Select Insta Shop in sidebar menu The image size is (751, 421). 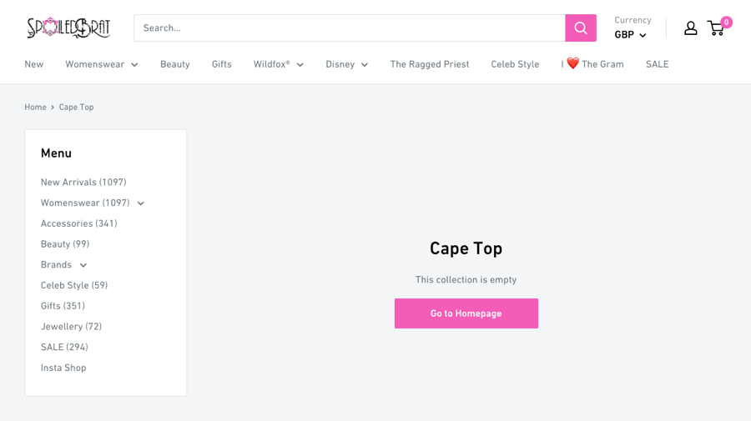pos(63,368)
